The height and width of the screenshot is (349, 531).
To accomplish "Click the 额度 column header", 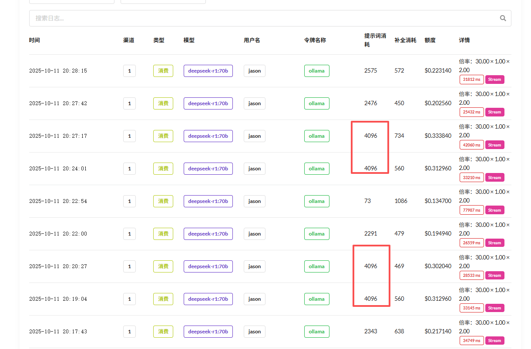I will (430, 40).
